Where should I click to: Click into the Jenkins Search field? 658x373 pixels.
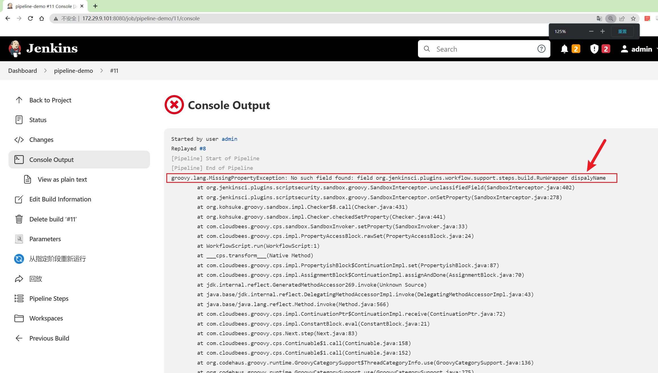(x=484, y=49)
